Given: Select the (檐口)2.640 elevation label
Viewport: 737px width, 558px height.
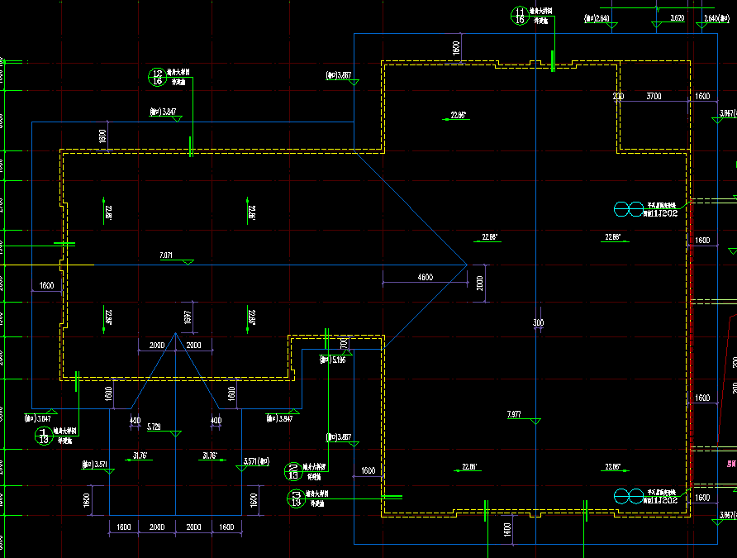Looking at the screenshot, I should pyautogui.click(x=597, y=18).
